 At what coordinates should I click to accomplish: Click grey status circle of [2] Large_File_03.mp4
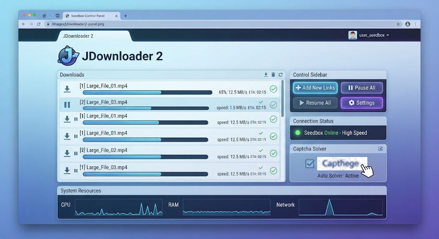pos(274,105)
